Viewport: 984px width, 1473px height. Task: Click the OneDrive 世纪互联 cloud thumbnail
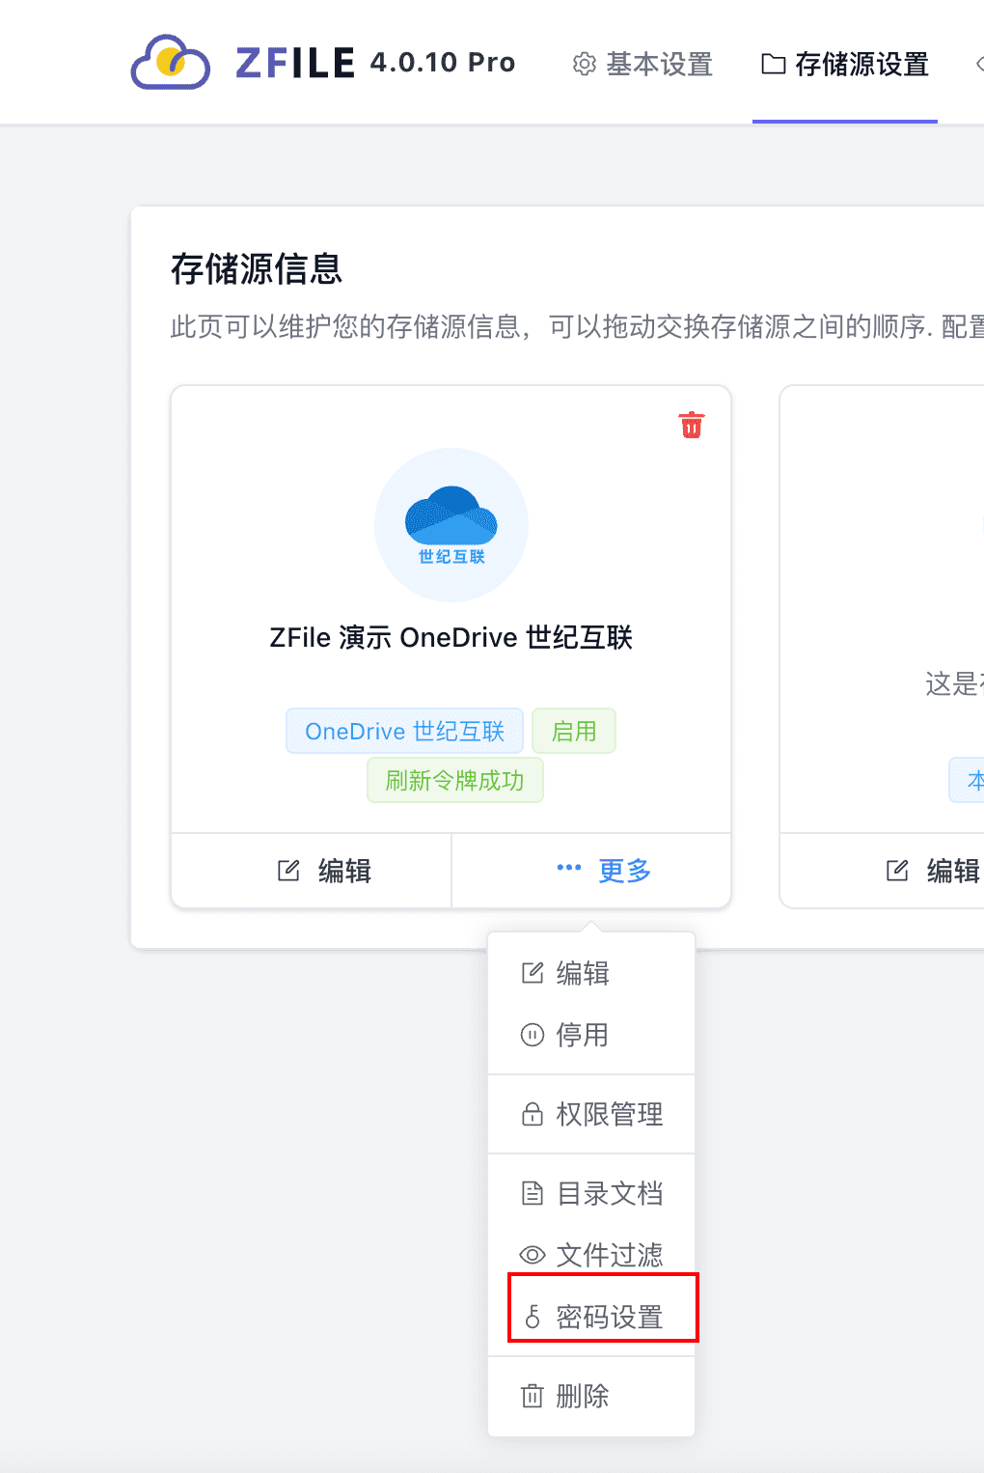coord(451,525)
